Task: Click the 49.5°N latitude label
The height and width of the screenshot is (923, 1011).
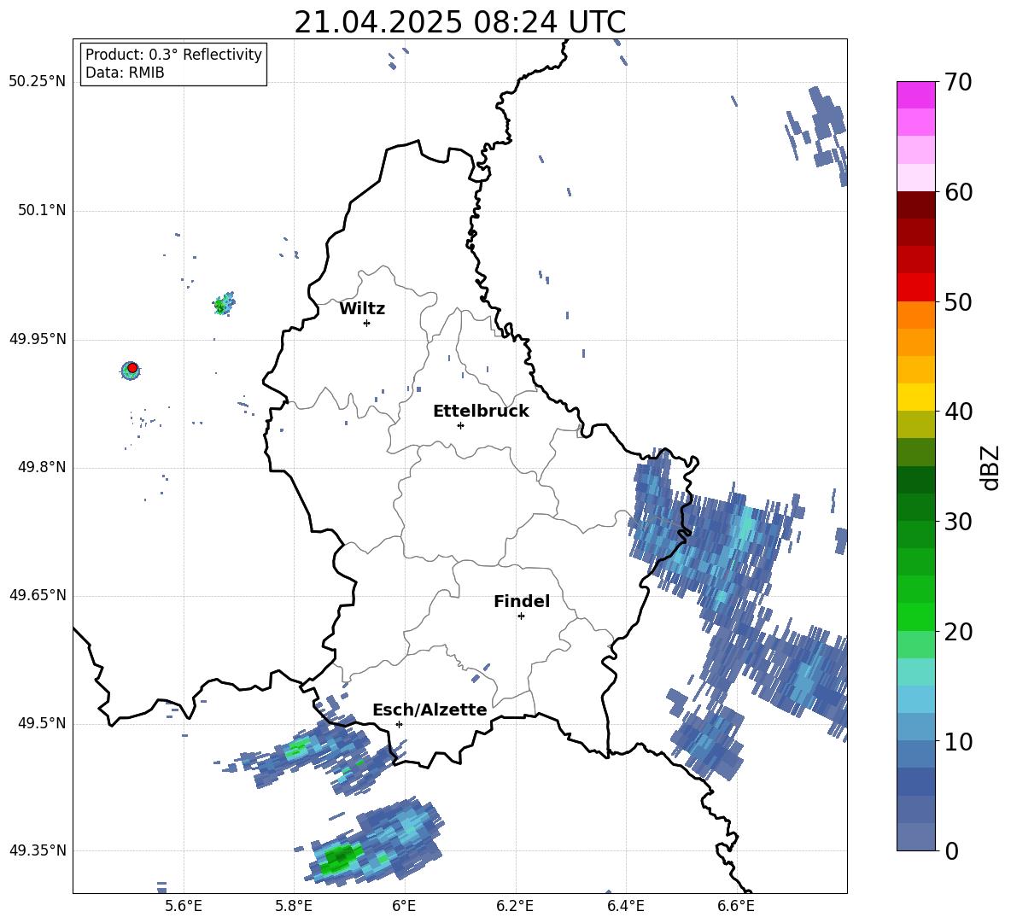Action: coord(42,723)
